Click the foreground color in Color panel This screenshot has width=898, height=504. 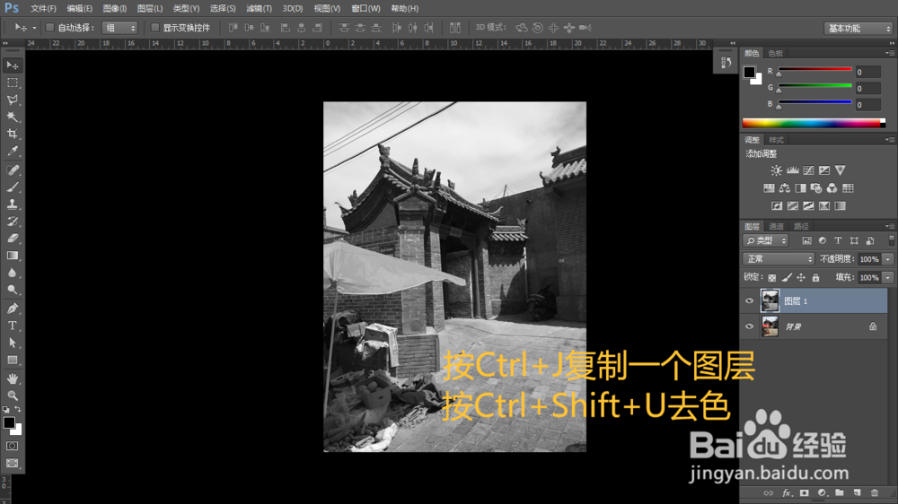pos(749,72)
